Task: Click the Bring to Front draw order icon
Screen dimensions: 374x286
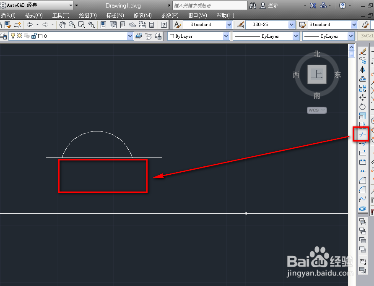Action: click(x=363, y=222)
